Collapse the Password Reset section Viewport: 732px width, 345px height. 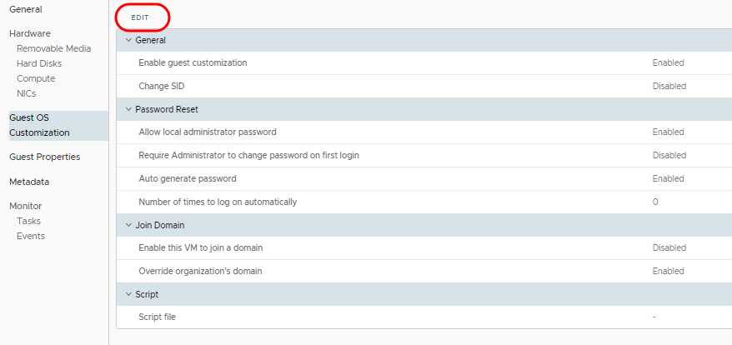128,109
